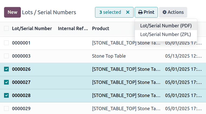Uncheck the box for serial 0000026

pyautogui.click(x=6, y=69)
